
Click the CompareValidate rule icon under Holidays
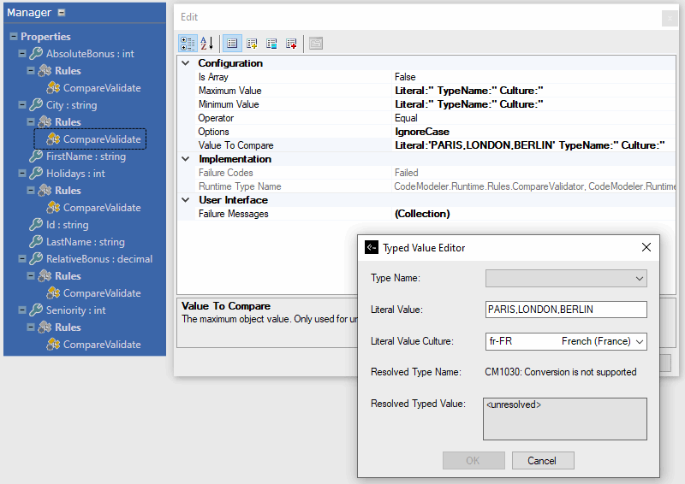point(53,208)
